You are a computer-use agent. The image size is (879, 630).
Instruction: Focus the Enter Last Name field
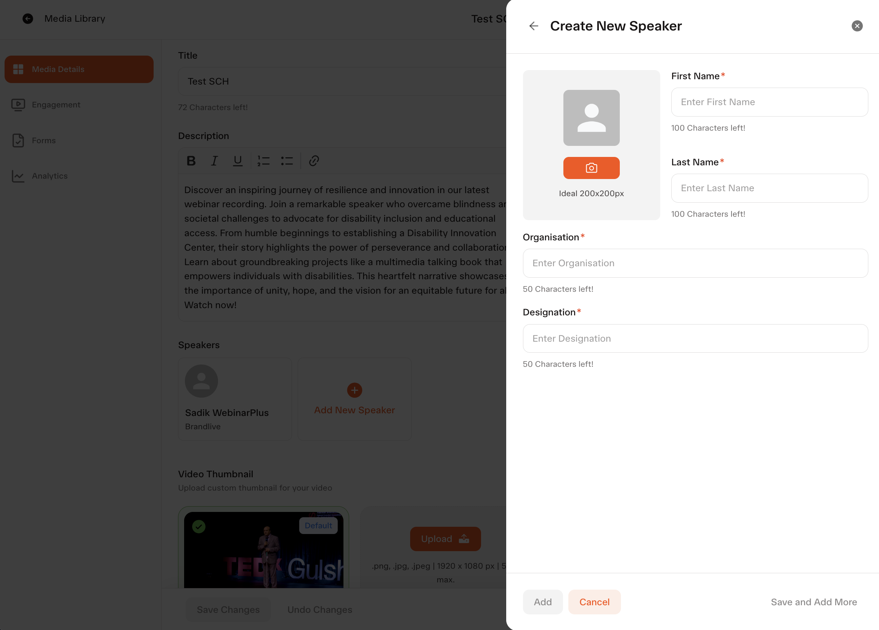click(769, 188)
